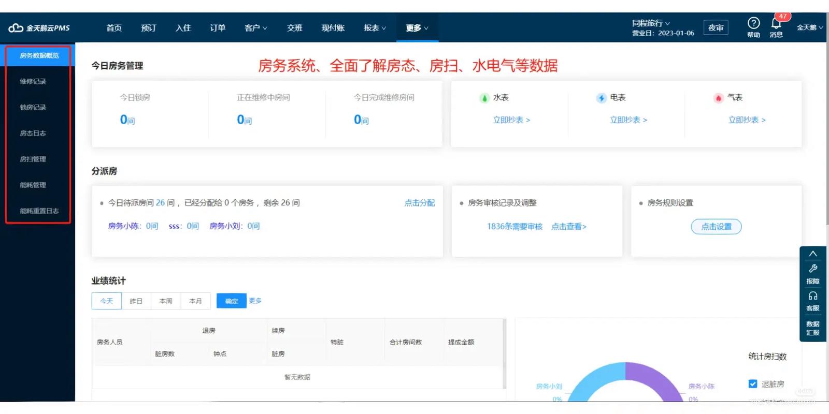This screenshot has height=414, width=829.
Task: Open 锁房记录 in the sidebar
Action: (x=33, y=107)
